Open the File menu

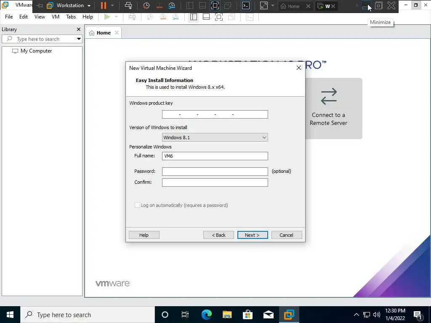coord(9,17)
